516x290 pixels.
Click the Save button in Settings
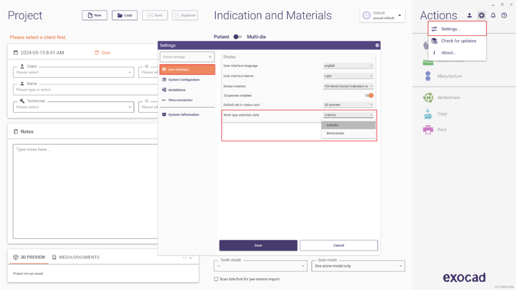click(259, 245)
